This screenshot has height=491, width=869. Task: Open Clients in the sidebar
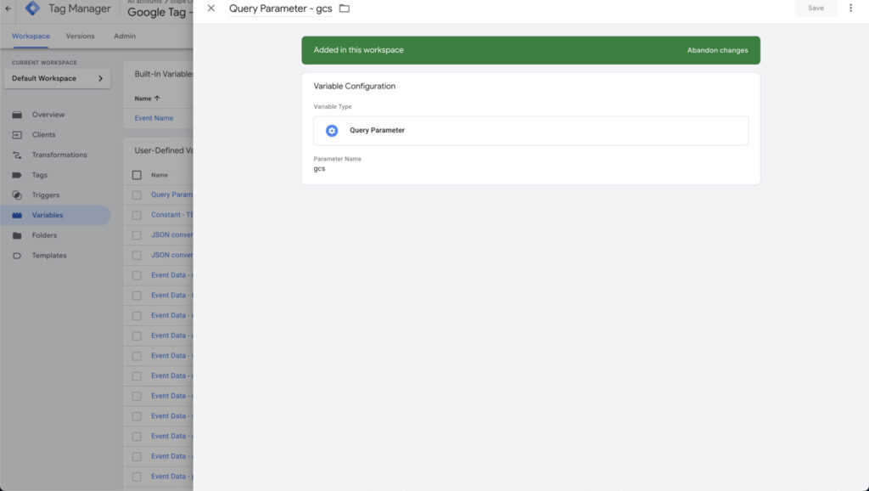click(x=43, y=135)
